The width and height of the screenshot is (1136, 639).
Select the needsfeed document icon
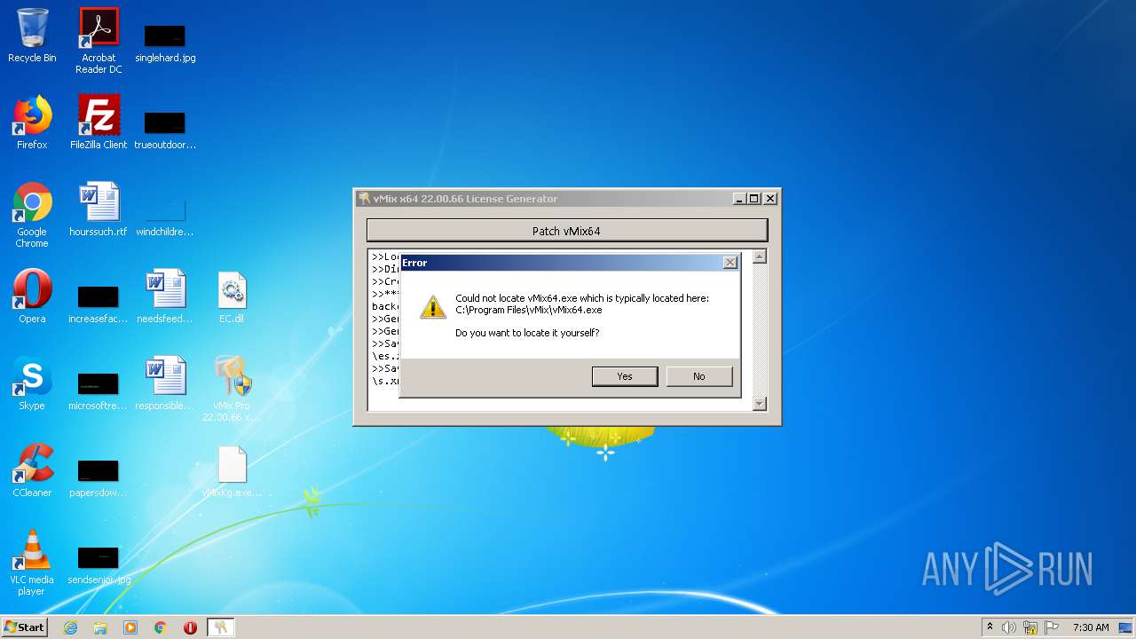[165, 296]
